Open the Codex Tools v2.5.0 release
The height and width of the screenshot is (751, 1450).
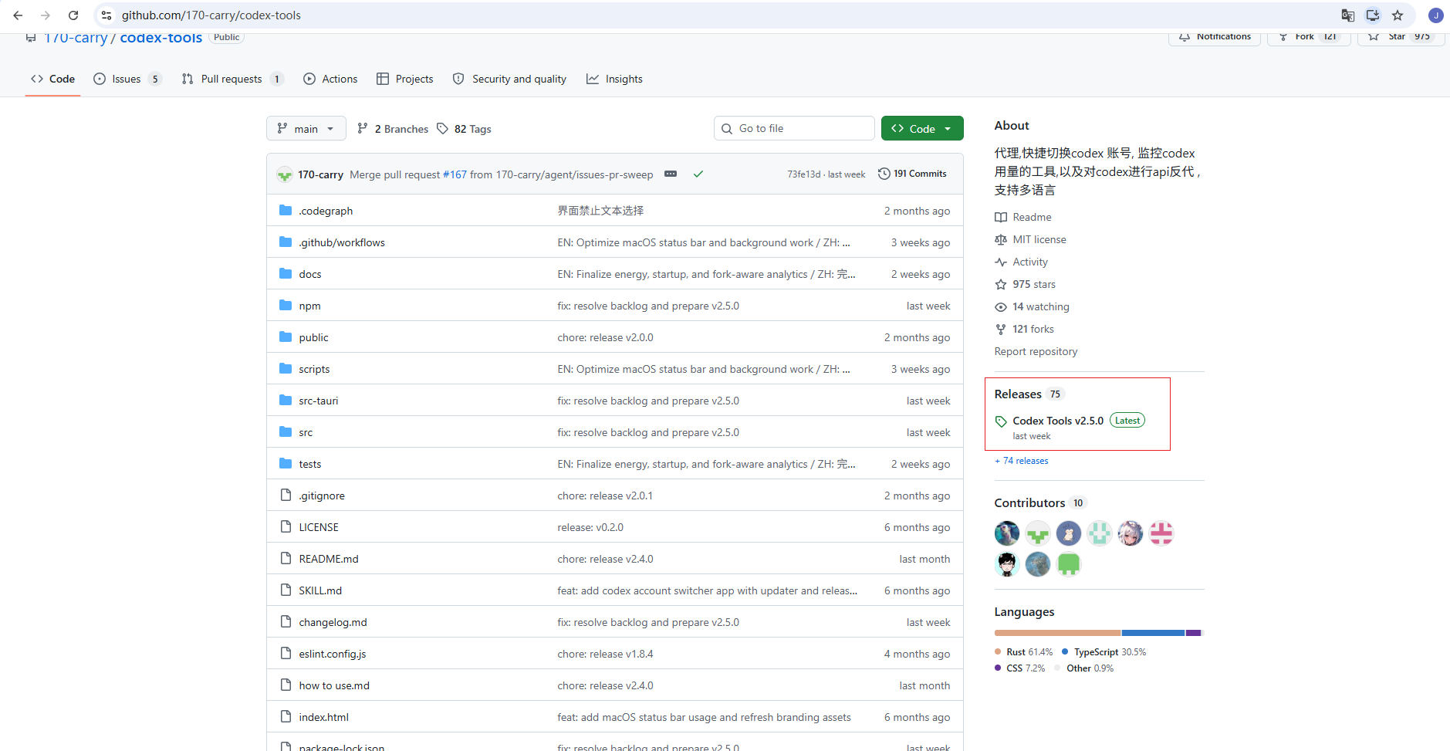[x=1058, y=421]
